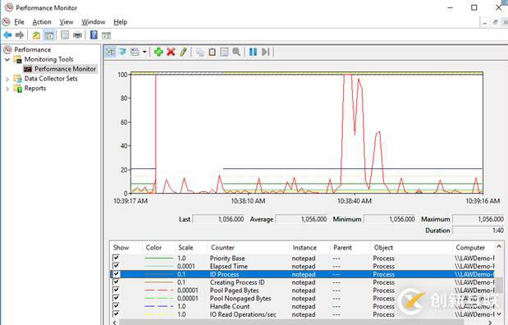Uncheck Show for Handle Count counter
The width and height of the screenshot is (508, 325).
pos(116,306)
